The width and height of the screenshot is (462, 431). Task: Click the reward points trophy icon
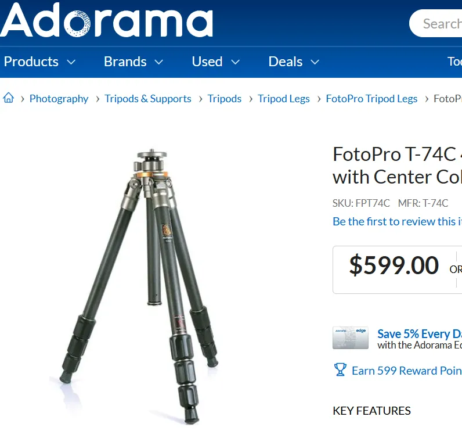340,369
